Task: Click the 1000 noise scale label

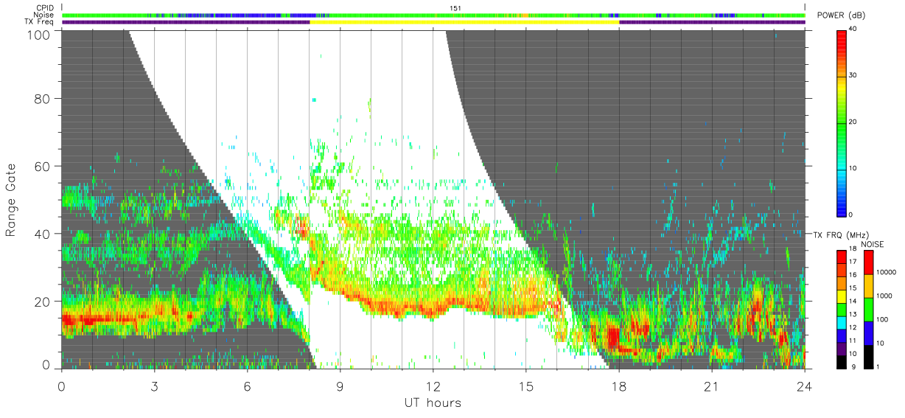Action: coord(884,296)
